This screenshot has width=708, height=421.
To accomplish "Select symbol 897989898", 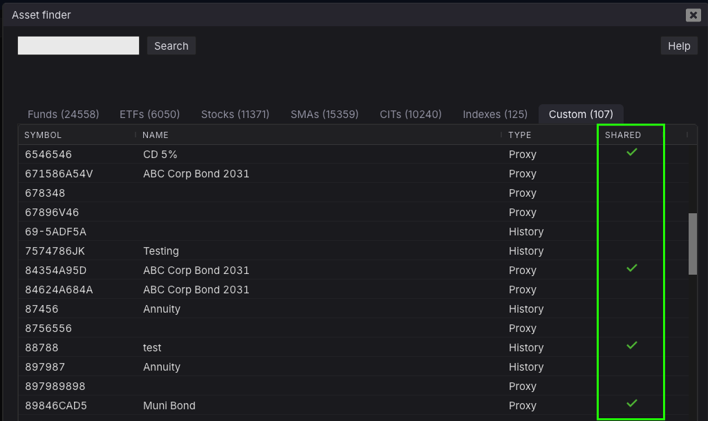I will click(55, 387).
